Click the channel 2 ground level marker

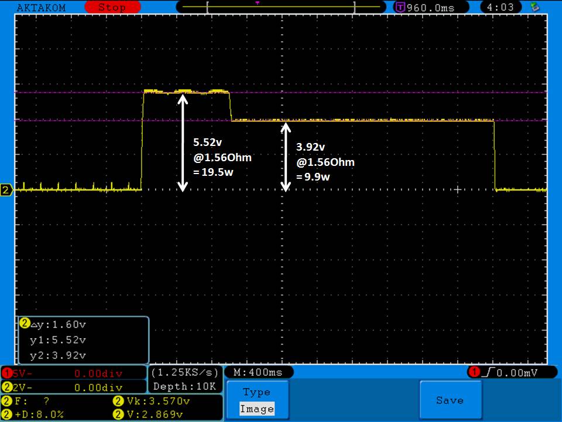[7, 190]
